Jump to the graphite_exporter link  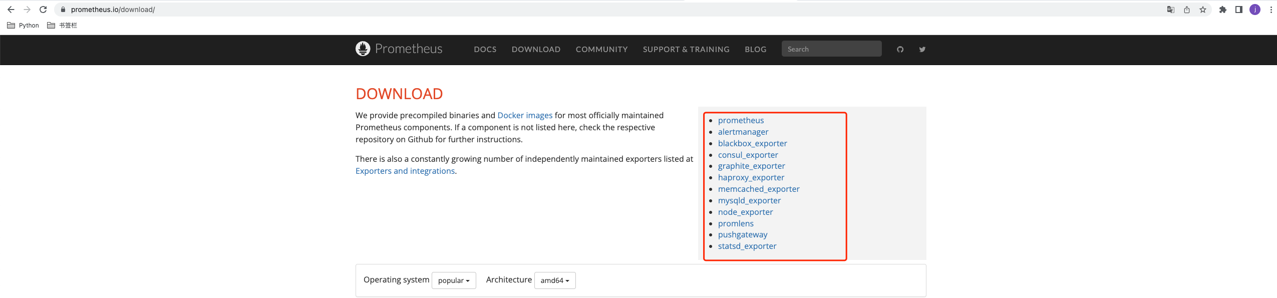pyautogui.click(x=752, y=166)
